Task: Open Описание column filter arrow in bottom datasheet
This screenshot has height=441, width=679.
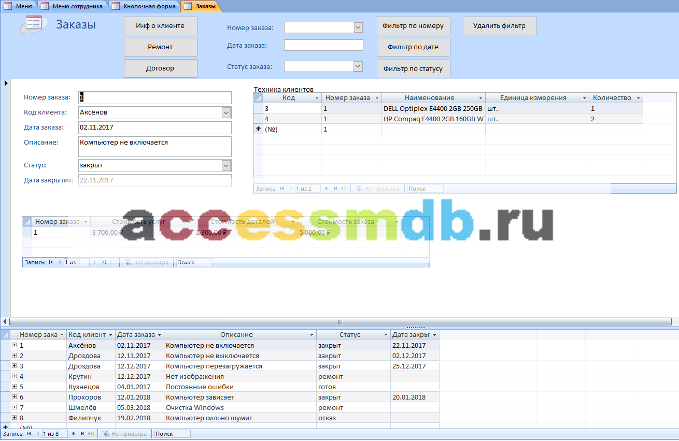Action: (x=312, y=335)
